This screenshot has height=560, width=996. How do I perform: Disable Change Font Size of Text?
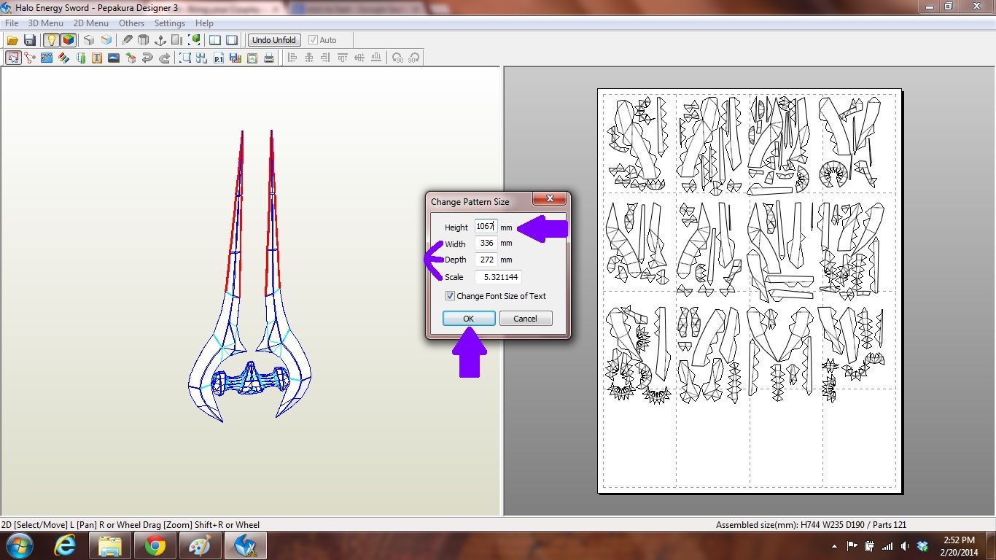tap(450, 296)
